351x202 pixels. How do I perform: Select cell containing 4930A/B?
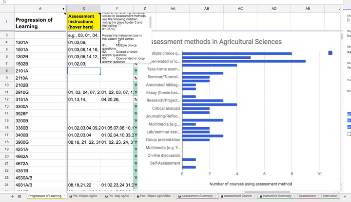[x=40, y=178]
